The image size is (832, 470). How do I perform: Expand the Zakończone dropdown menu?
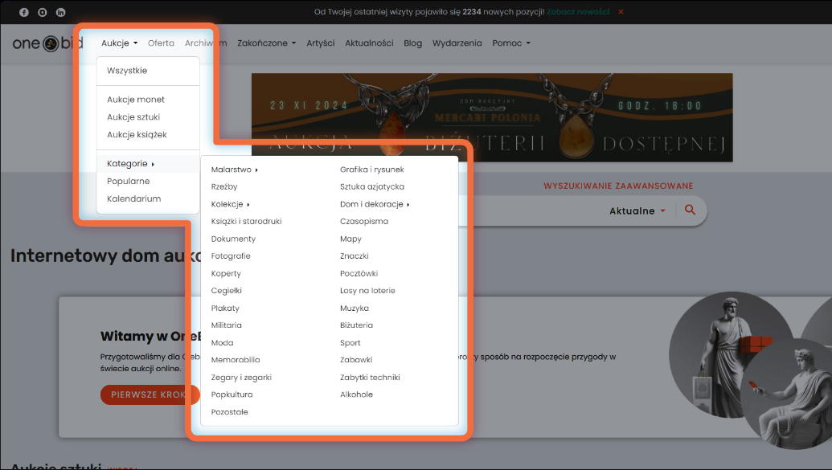click(266, 43)
